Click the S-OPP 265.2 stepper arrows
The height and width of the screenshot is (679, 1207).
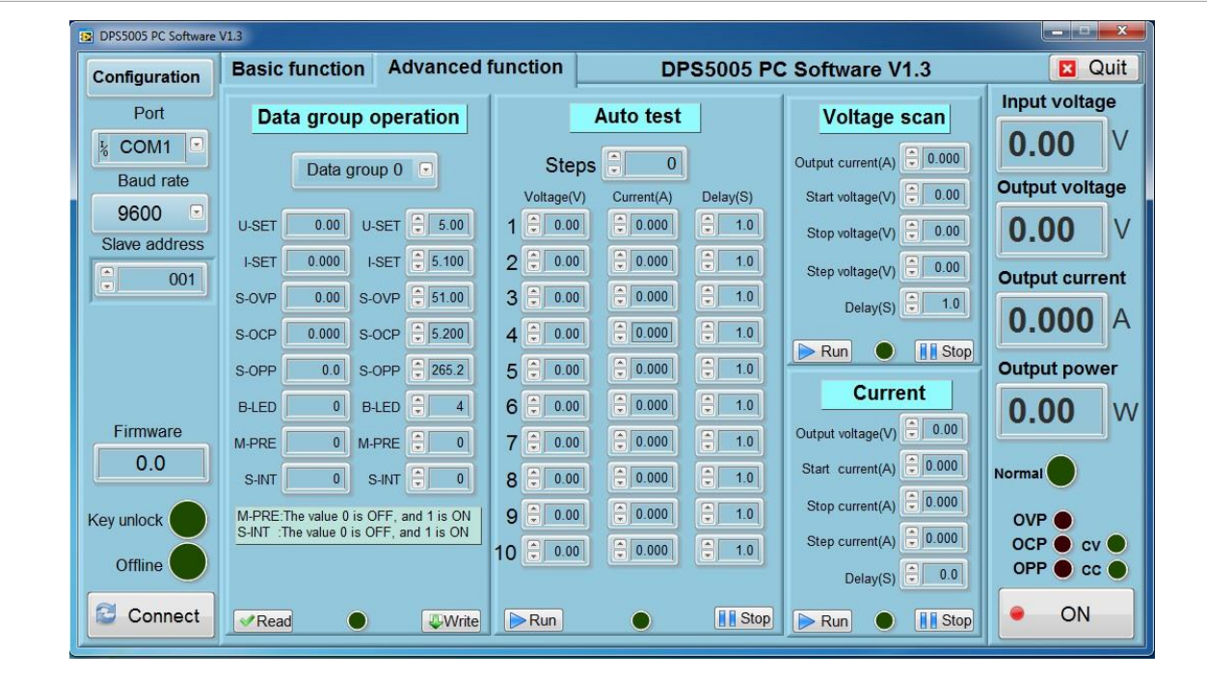point(418,369)
